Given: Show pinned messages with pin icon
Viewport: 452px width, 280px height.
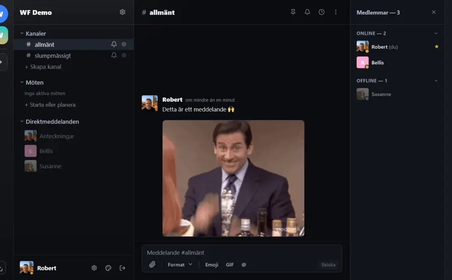Looking at the screenshot, I should 293,12.
